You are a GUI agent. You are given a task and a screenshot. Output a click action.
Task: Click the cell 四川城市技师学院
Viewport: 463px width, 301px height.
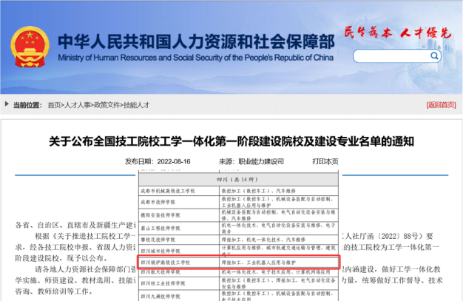click(x=179, y=251)
